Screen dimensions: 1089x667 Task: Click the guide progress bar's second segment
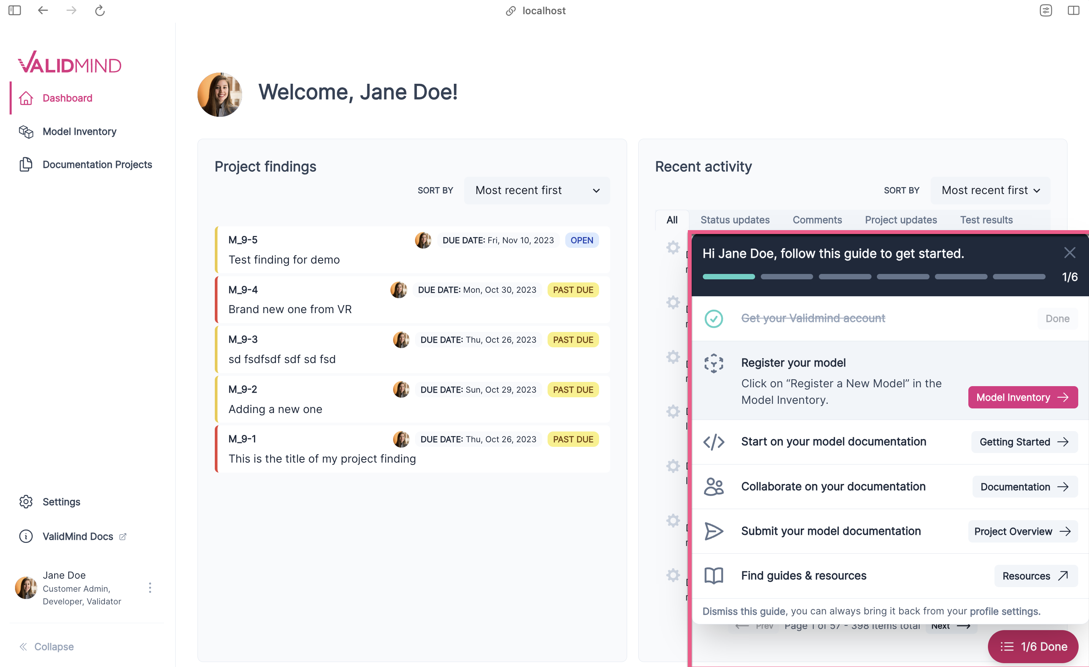pyautogui.click(x=786, y=277)
